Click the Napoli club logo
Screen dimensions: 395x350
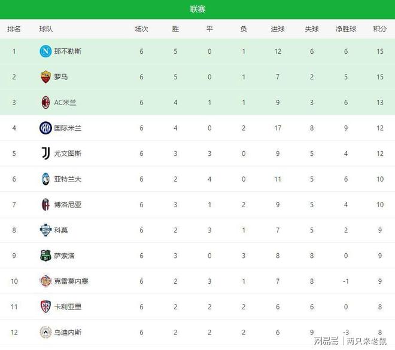point(45,51)
